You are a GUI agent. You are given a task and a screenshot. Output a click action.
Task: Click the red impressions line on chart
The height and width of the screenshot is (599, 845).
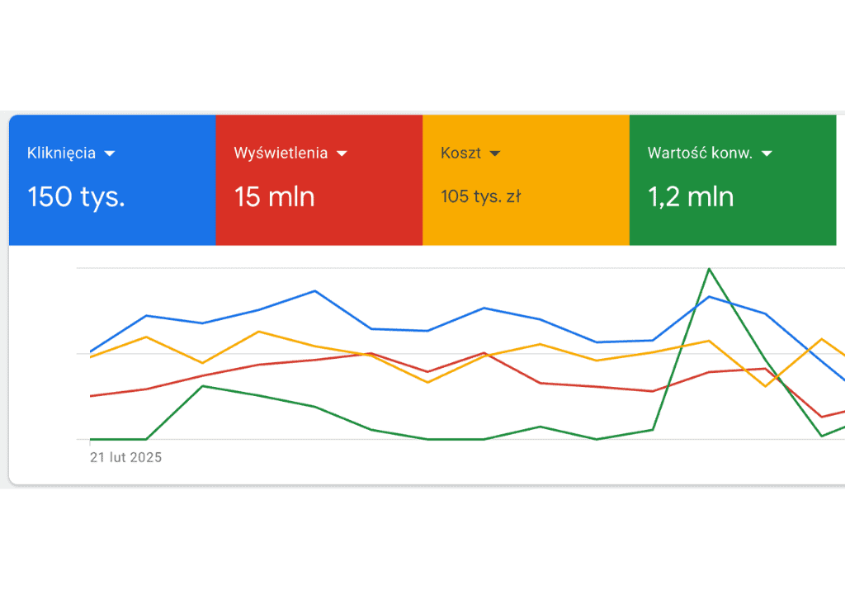click(259, 365)
